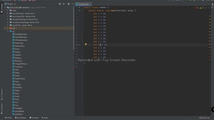Select the For1 class file
The width and height of the screenshot is (214, 120).
pos(17,102)
